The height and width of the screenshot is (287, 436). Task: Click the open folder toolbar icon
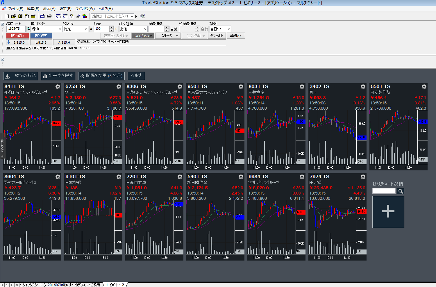(x=13, y=16)
